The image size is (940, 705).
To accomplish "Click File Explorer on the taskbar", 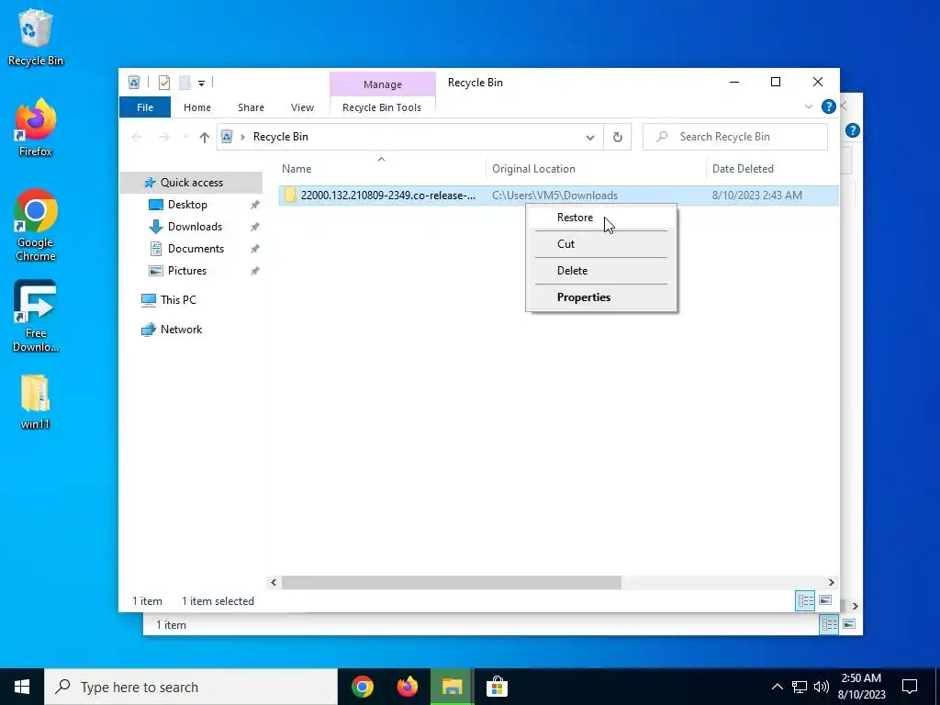I will point(452,687).
